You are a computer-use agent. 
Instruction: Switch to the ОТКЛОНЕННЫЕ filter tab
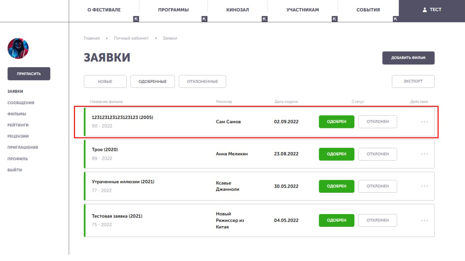pyautogui.click(x=202, y=82)
